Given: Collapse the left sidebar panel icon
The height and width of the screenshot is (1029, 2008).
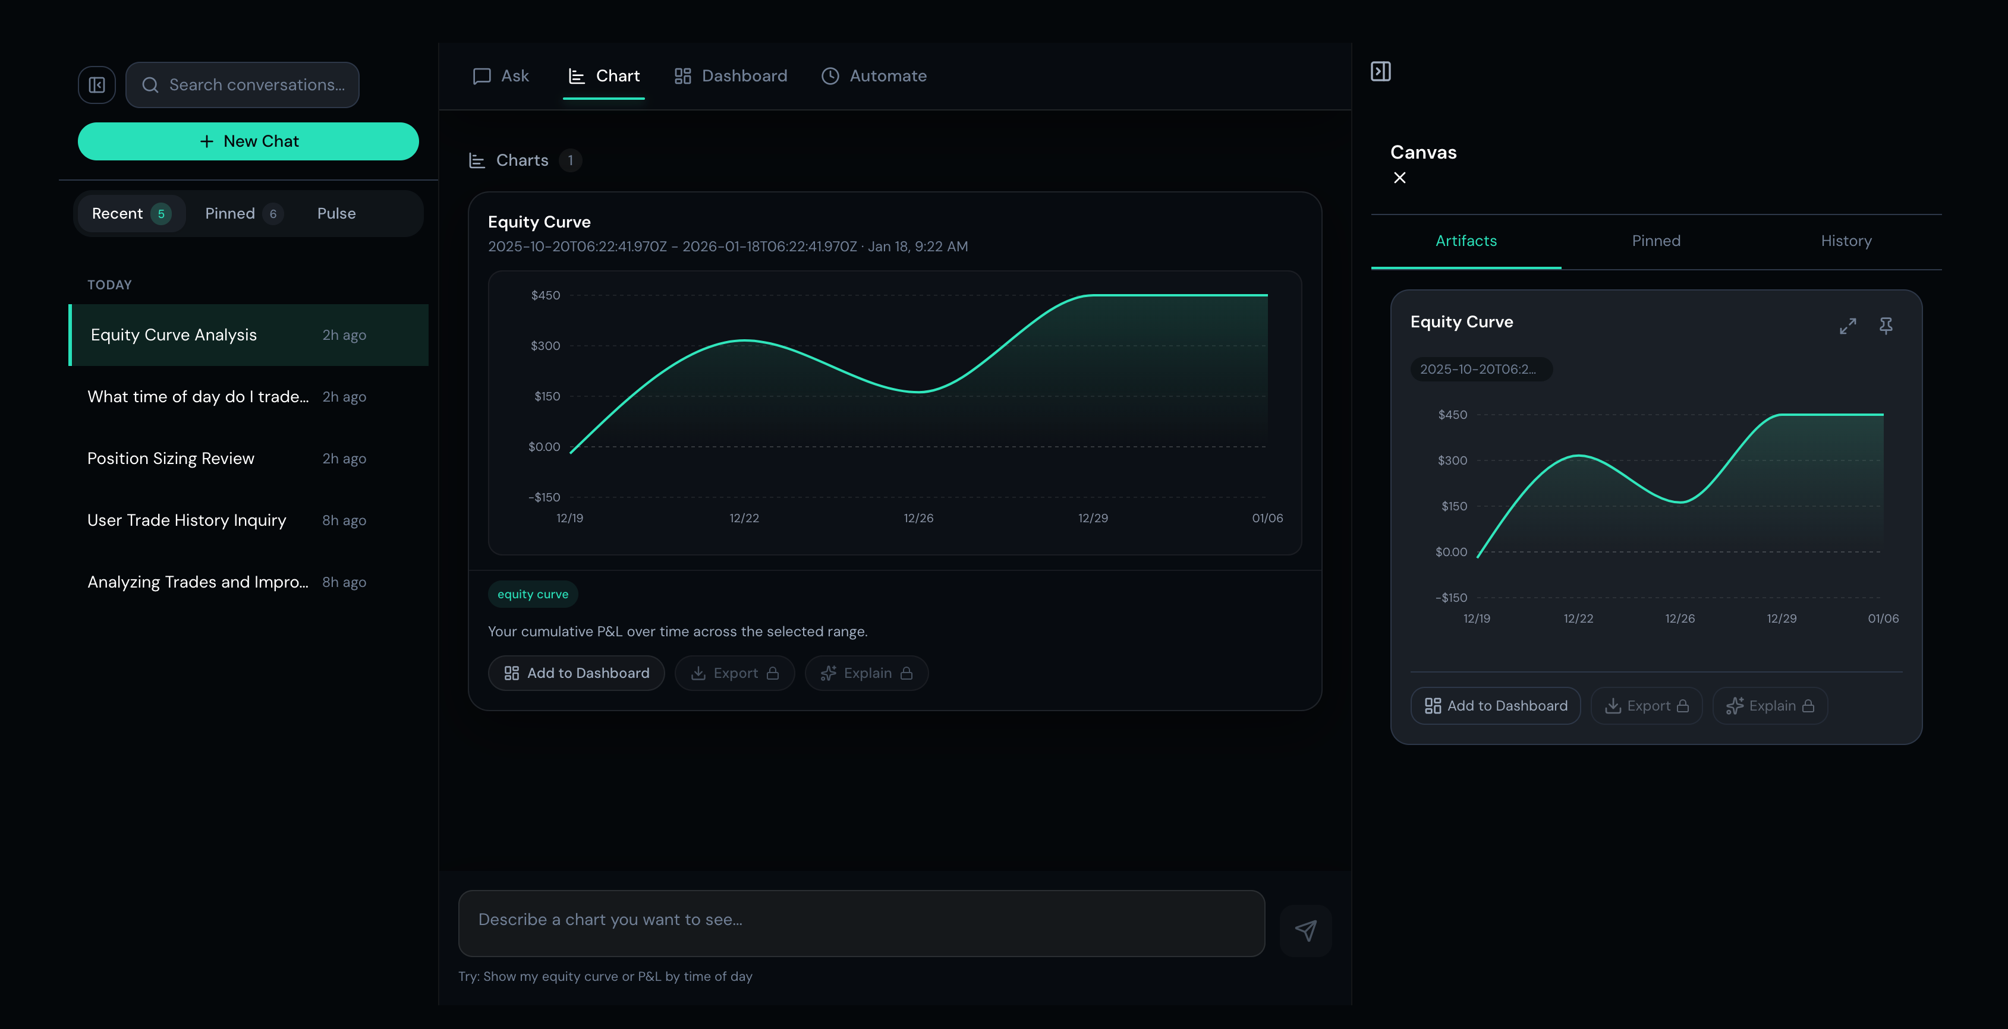Looking at the screenshot, I should [x=97, y=85].
